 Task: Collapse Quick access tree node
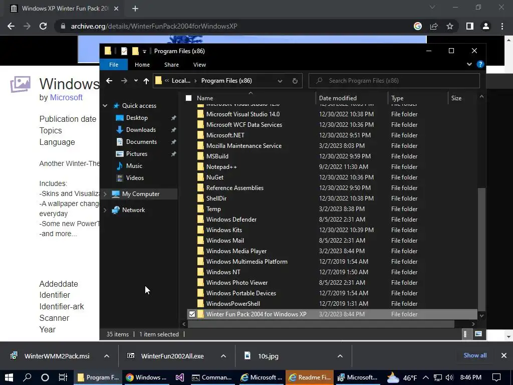coord(105,106)
